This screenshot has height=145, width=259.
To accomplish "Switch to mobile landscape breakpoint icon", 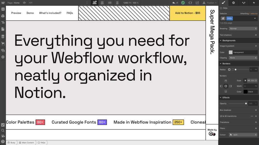I will click(x=110, y=3).
